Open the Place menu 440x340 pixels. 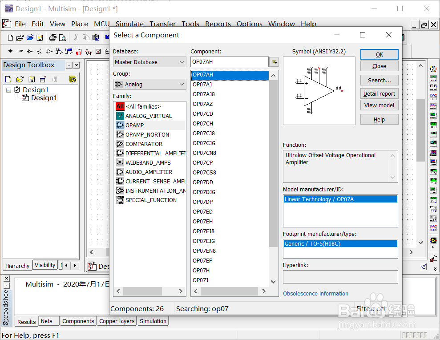tap(79, 24)
